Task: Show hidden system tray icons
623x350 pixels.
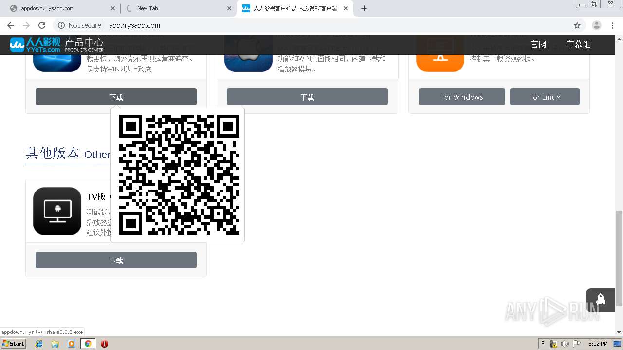Action: tap(543, 344)
